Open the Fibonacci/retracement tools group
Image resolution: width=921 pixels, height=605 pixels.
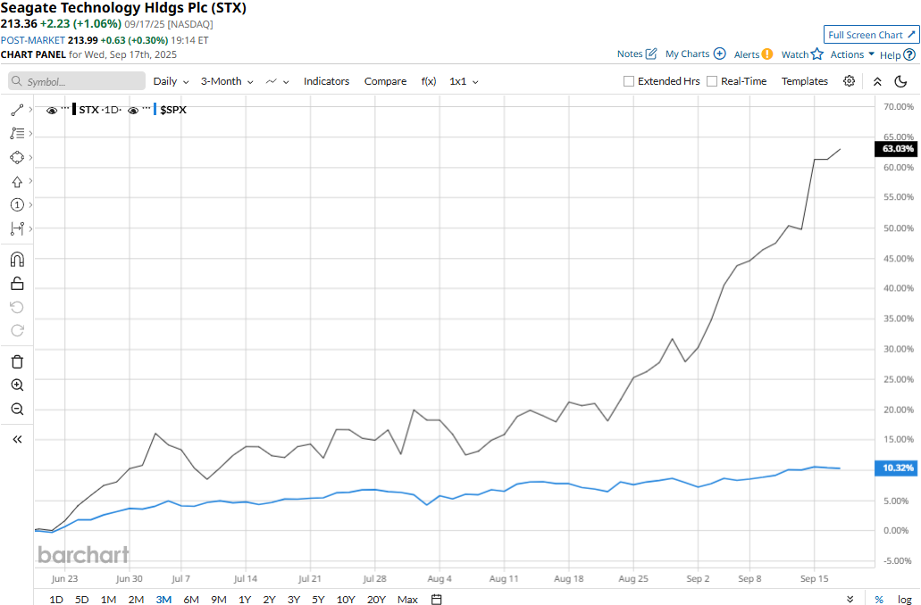(x=17, y=134)
